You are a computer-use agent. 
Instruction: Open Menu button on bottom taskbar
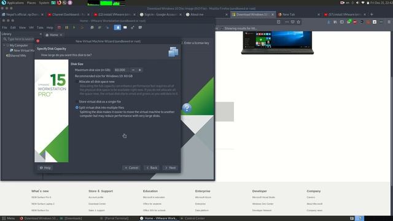point(8,219)
